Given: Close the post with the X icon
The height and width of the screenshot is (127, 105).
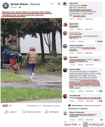Looking at the screenshot, I should point(59,4).
